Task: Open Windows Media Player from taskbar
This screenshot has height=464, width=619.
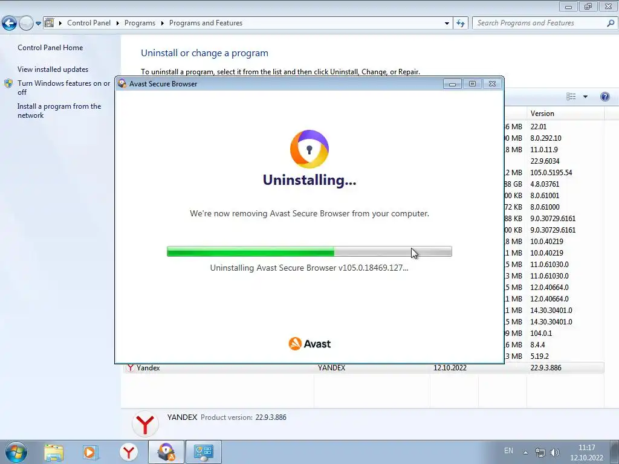Action: click(x=91, y=452)
